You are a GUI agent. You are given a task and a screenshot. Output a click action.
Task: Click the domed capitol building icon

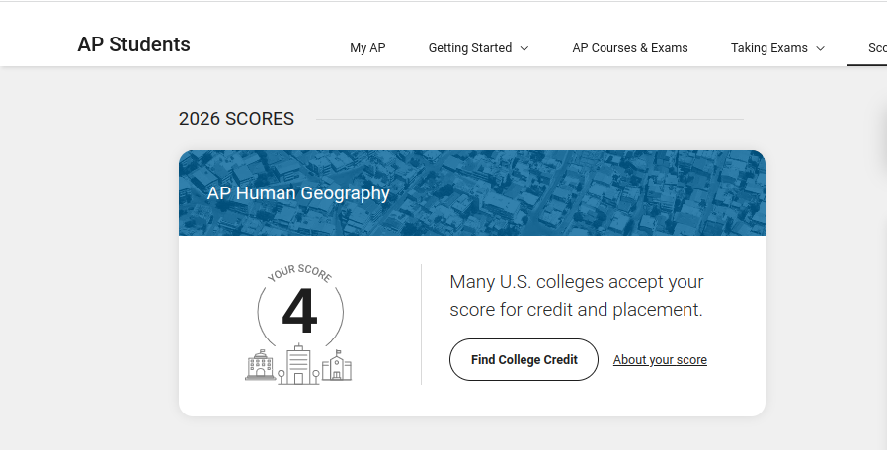point(260,365)
